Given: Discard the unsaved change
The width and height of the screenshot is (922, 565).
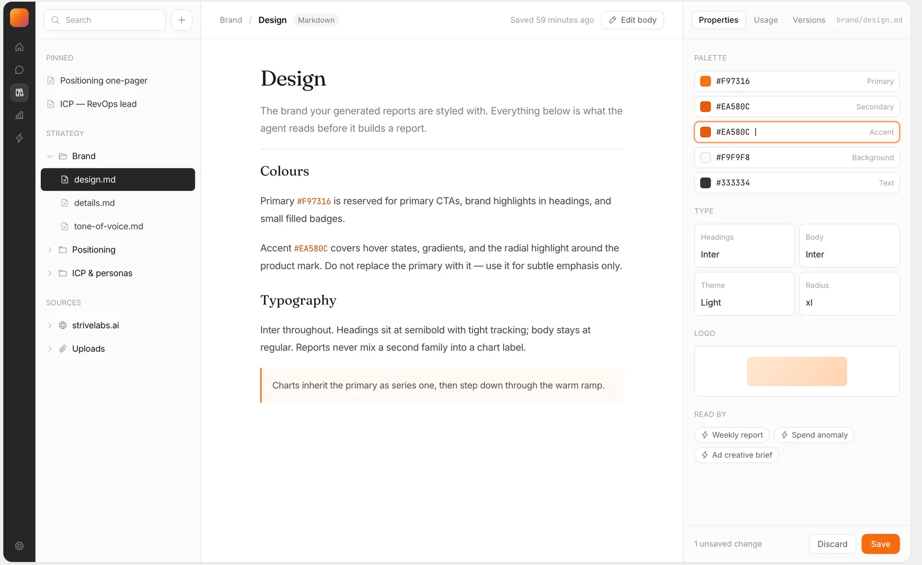Looking at the screenshot, I should click(832, 544).
